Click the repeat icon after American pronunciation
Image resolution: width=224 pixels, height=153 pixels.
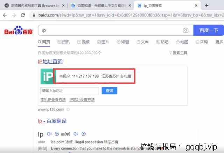(84, 134)
